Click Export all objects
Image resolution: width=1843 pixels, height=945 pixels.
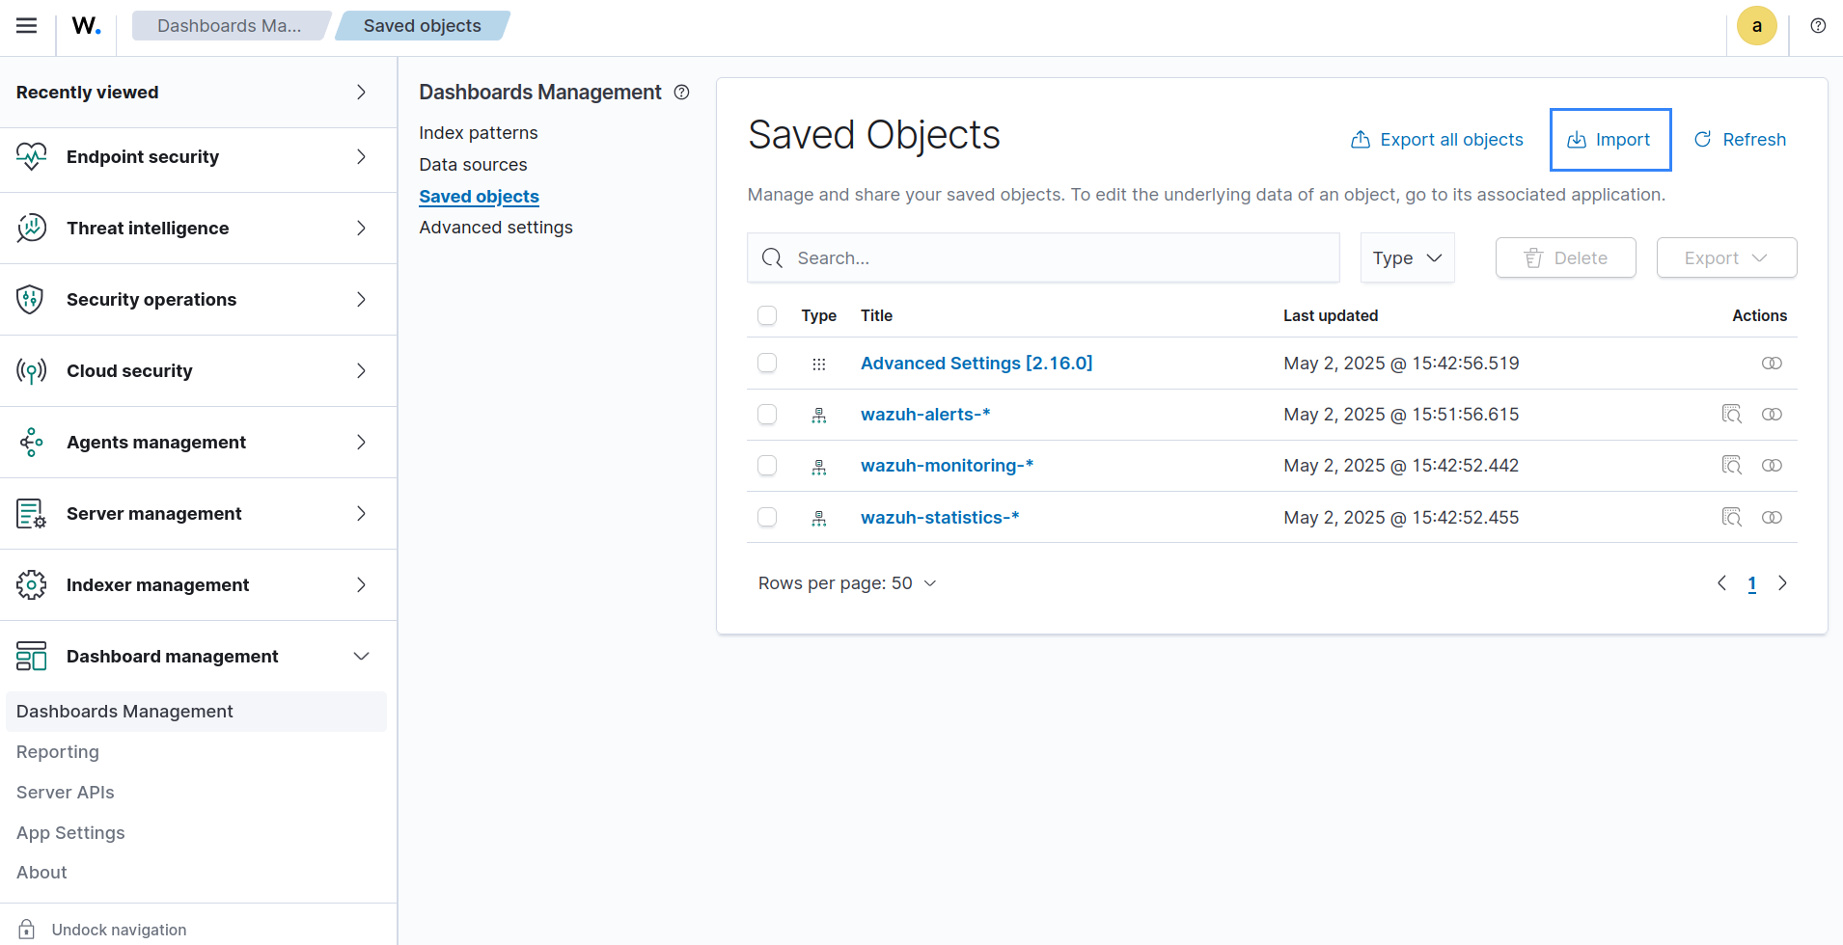click(1437, 140)
